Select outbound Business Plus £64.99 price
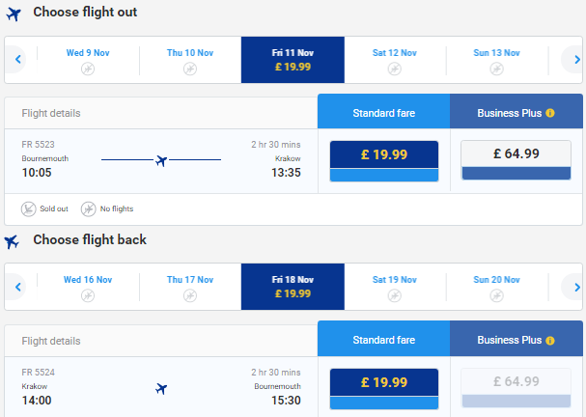586x417 pixels. (x=516, y=160)
